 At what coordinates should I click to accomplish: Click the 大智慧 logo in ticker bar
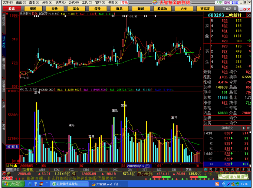[x=7, y=178]
